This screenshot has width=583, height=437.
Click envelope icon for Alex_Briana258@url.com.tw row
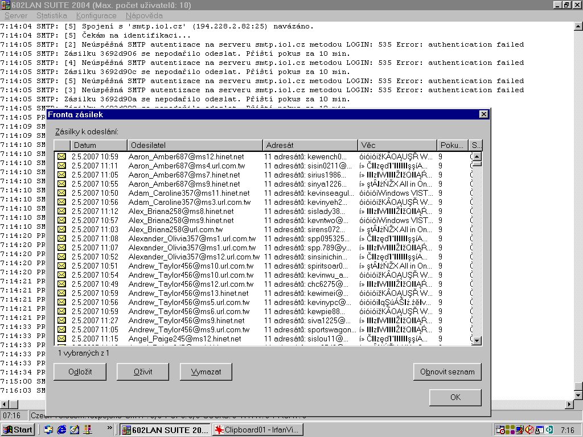(61, 230)
